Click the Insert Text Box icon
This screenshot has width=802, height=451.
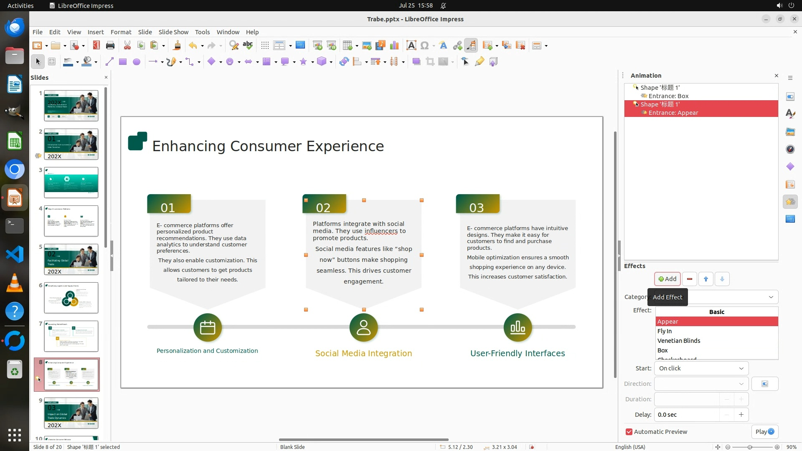click(x=411, y=46)
